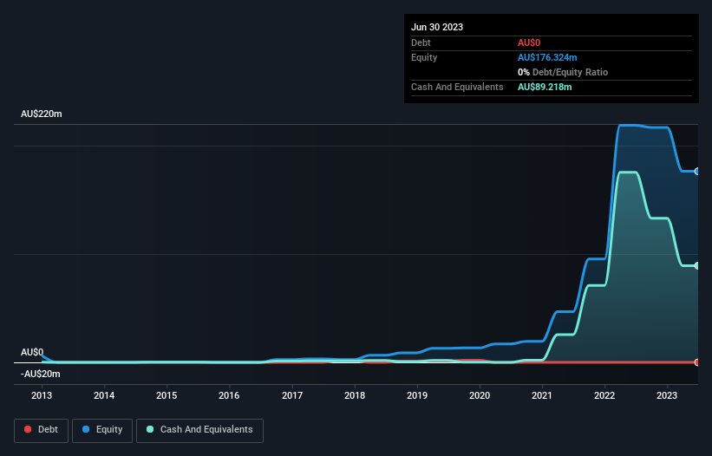Select the 2020 x-axis label
Image resolution: width=712 pixels, height=456 pixels.
(x=480, y=395)
